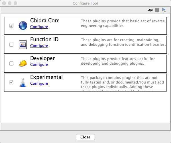Uncheck the Ghidra Core package checkbox
The image size is (171, 143).
(x=11, y=26)
